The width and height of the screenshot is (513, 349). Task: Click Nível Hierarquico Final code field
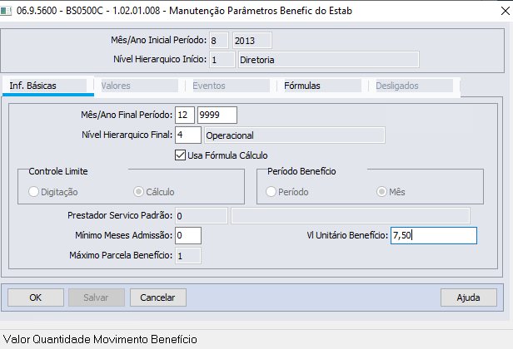[x=188, y=135]
